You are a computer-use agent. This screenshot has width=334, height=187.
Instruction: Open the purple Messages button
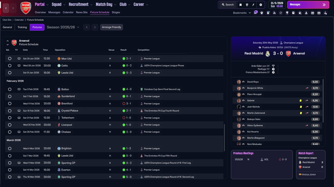(x=308, y=5)
